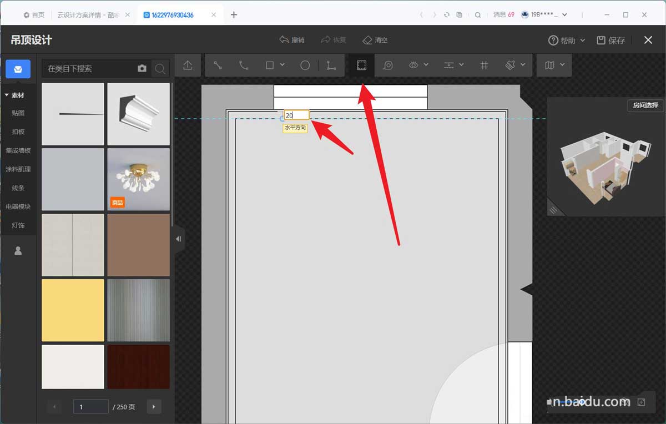Viewport: 666px width, 424px height.
Task: Click the 在类目下搜索 search field
Action: pyautogui.click(x=89, y=69)
